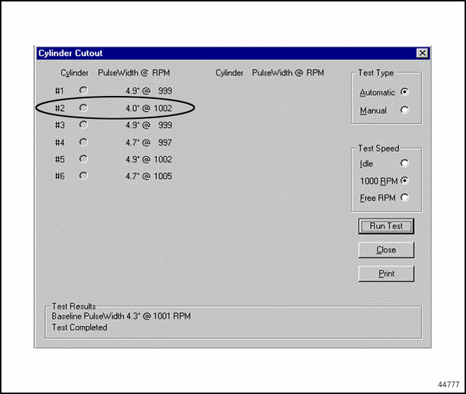Click the Test Completed status message
This screenshot has width=466, height=394.
click(x=80, y=327)
